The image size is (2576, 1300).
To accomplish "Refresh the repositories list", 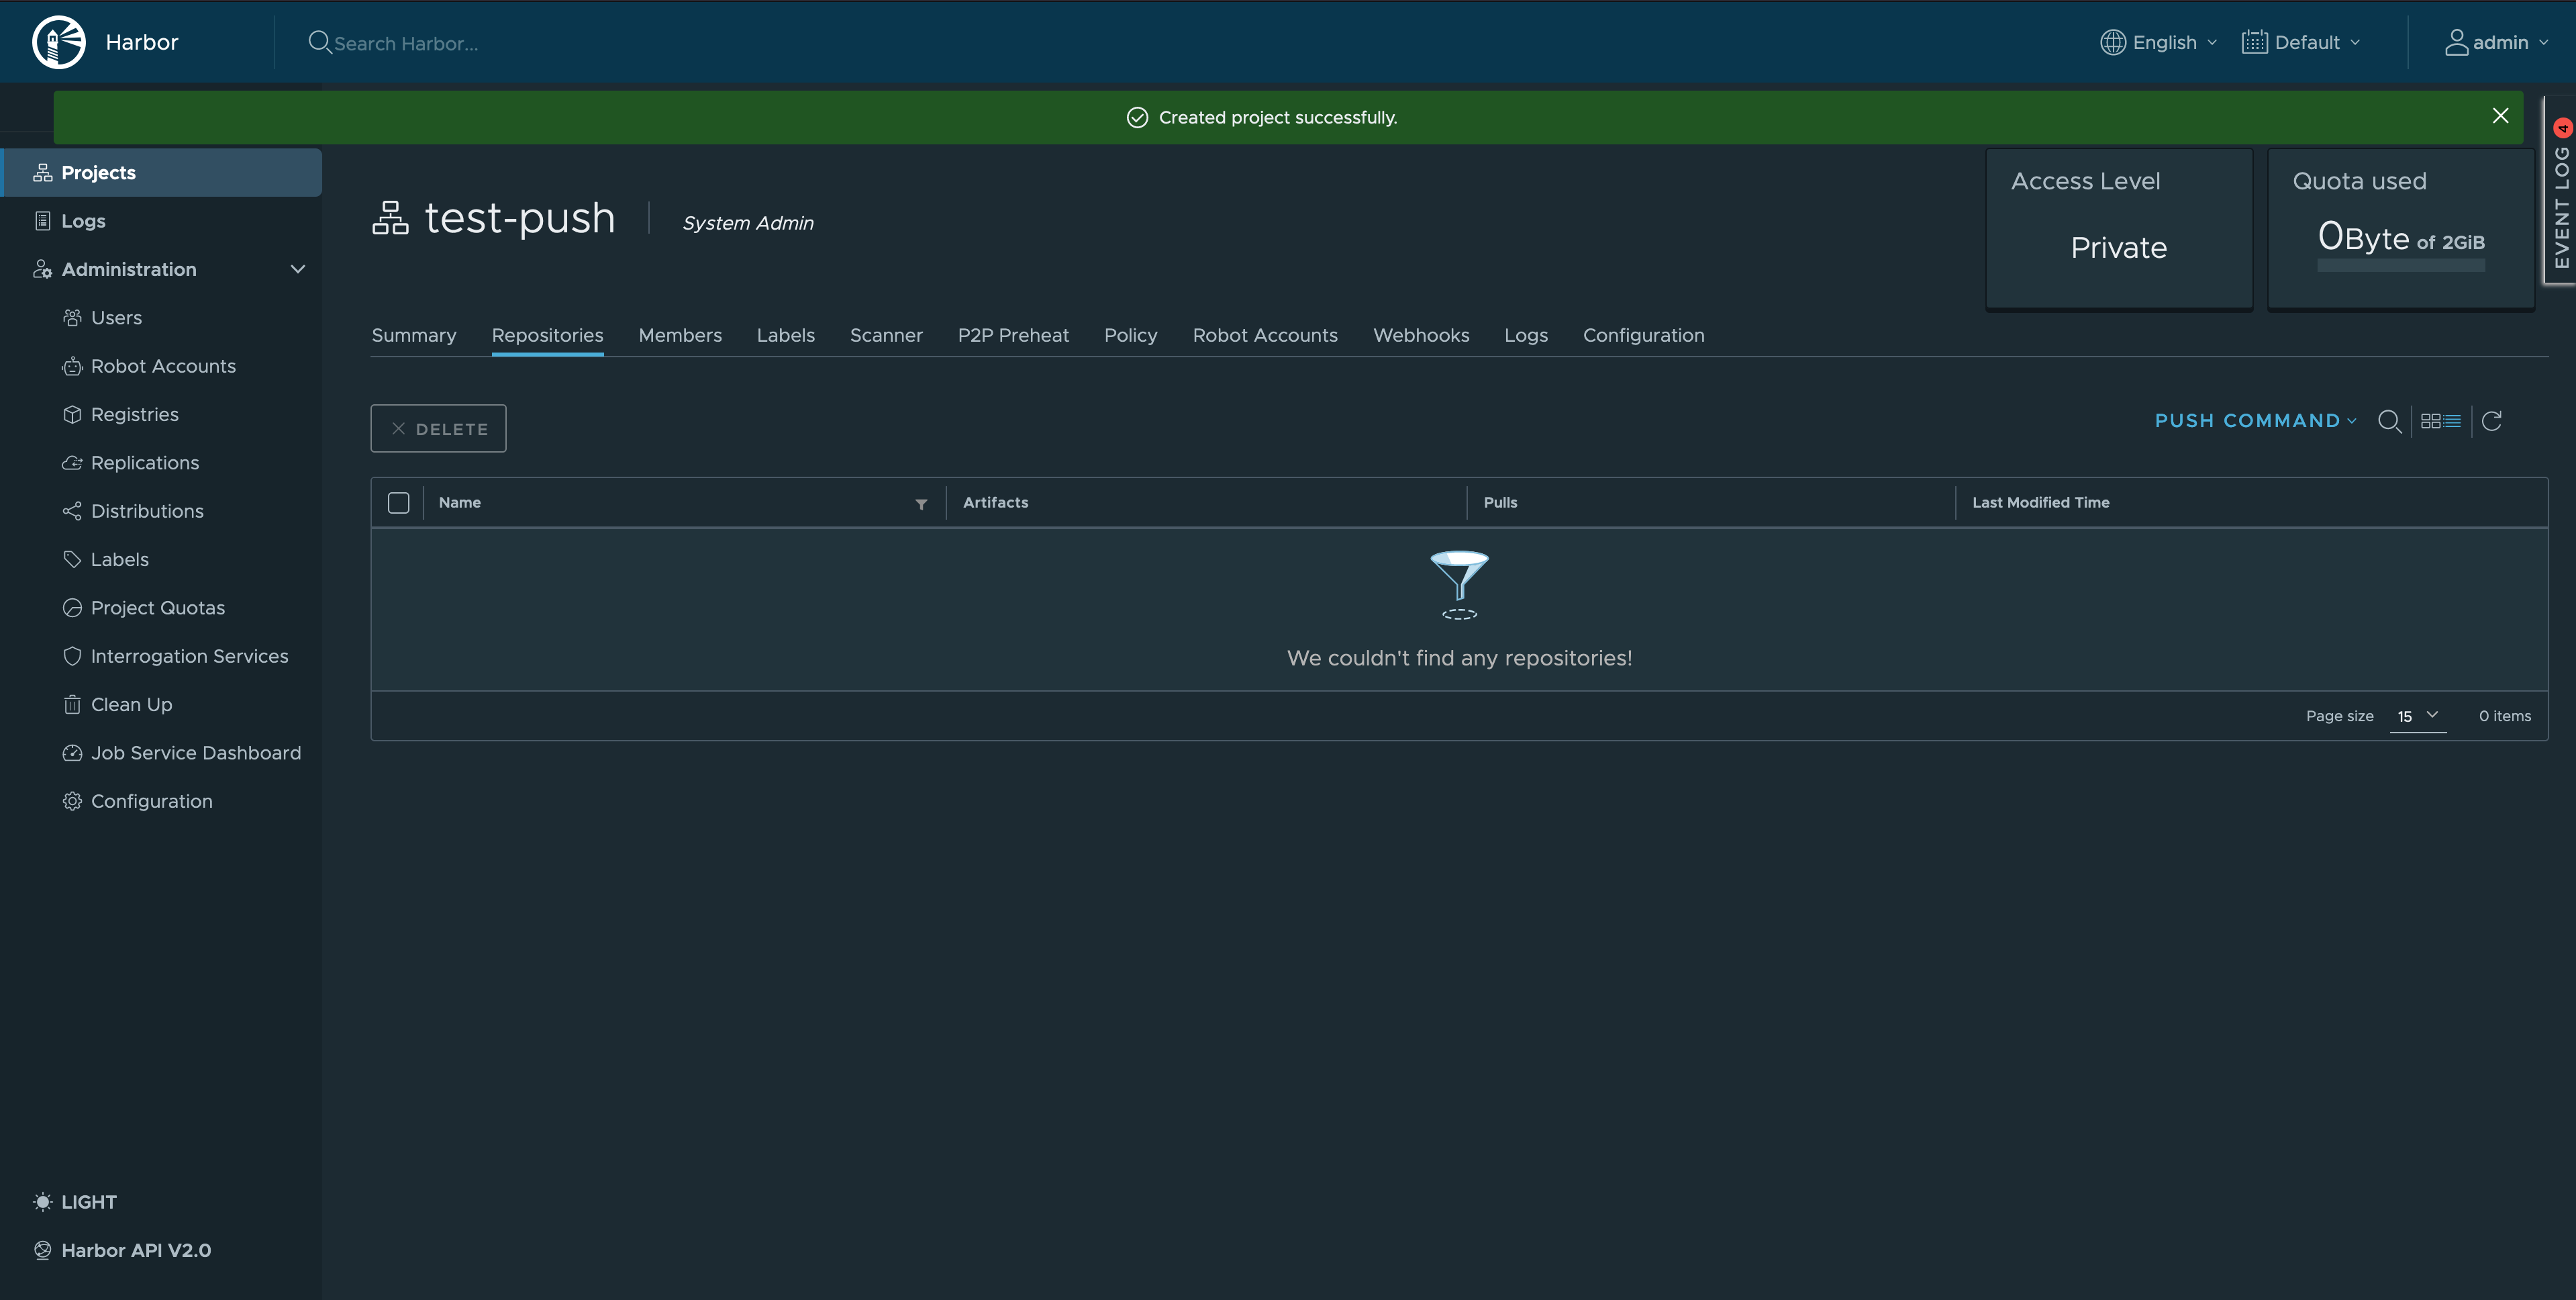I will [x=2491, y=421].
